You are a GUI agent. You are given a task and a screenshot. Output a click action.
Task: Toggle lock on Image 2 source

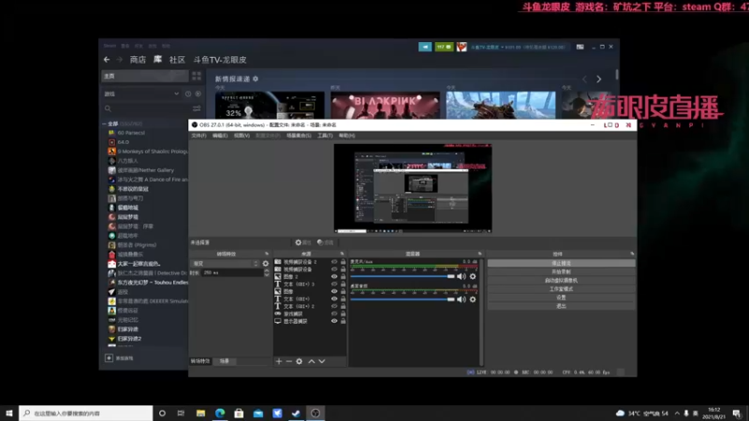pos(343,276)
